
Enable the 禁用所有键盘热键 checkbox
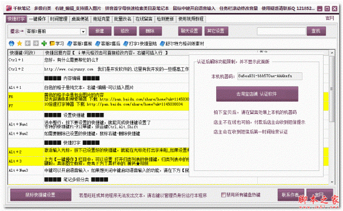coord(223,194)
